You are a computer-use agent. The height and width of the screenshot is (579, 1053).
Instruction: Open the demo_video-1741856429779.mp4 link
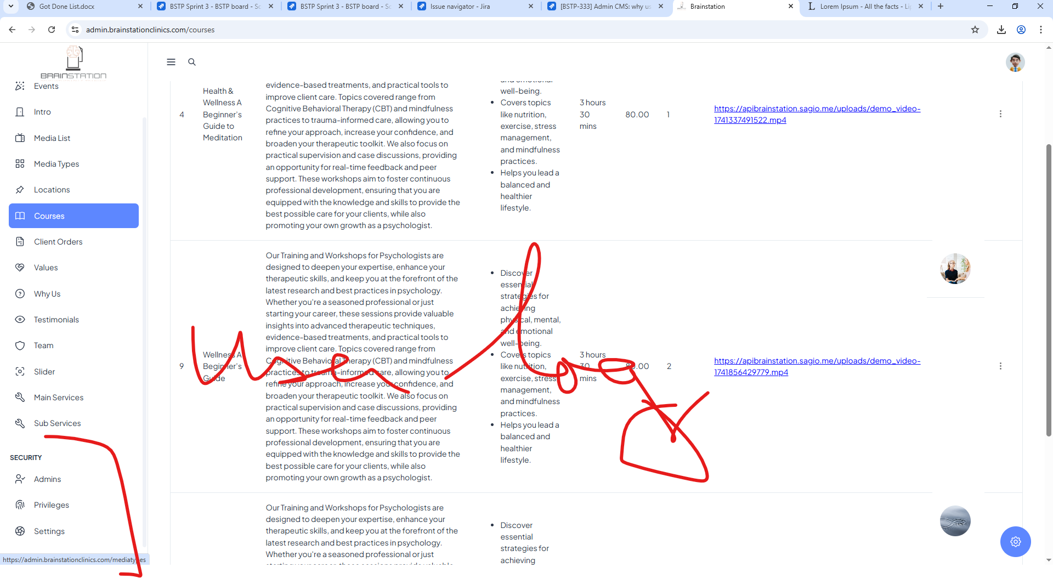pyautogui.click(x=817, y=366)
